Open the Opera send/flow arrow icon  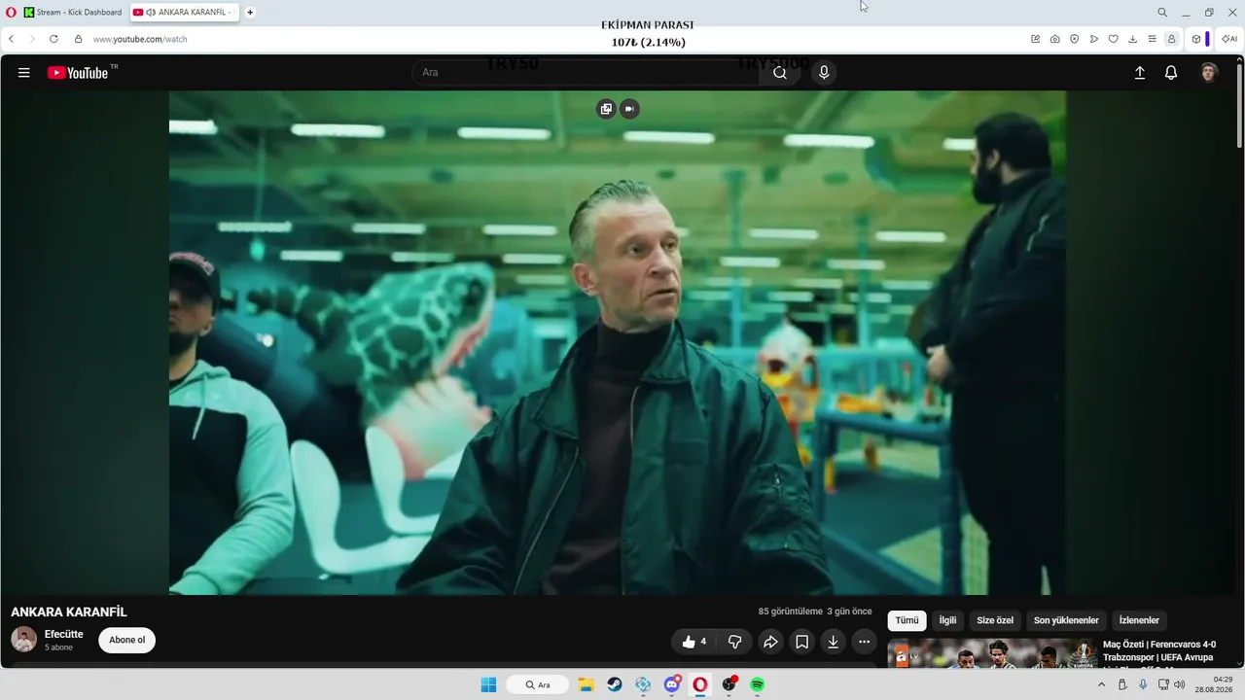coord(1094,39)
